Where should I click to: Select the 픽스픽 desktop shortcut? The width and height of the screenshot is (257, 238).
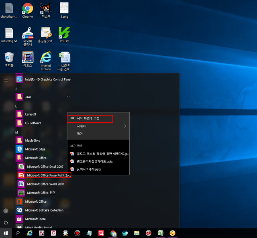(x=46, y=10)
